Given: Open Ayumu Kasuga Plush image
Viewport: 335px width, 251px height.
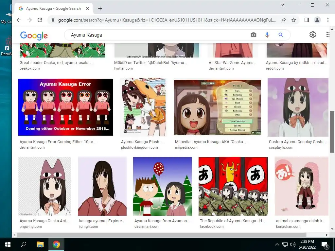Looking at the screenshot, I should click(143, 107).
